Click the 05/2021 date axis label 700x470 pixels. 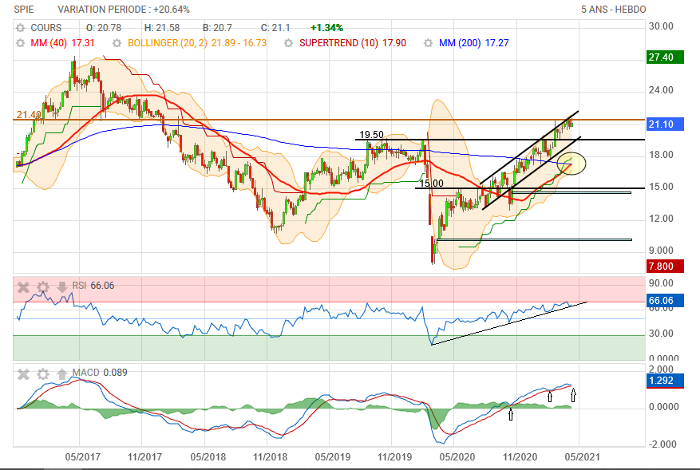pos(582,457)
